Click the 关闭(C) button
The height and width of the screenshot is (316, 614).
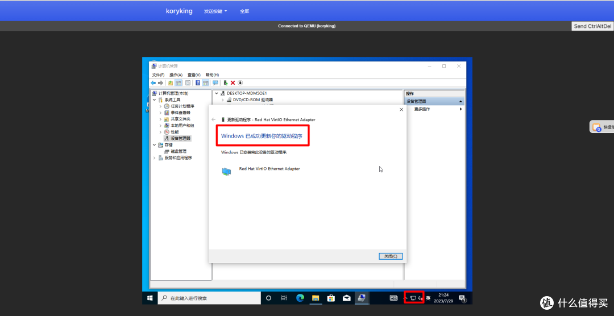pos(391,256)
